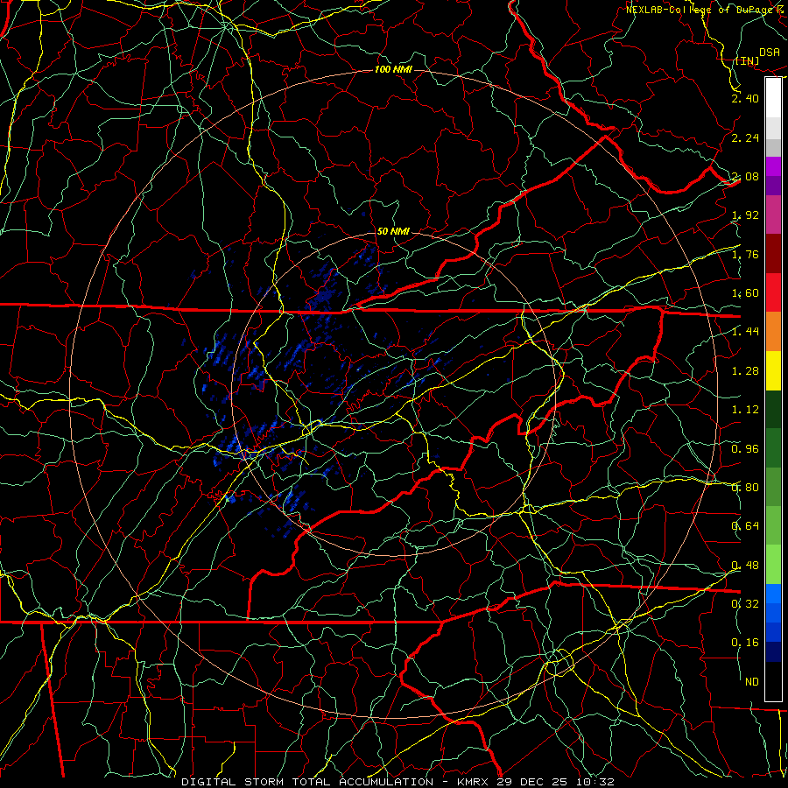Click the 29 DEC 25 date text
Image resolution: width=788 pixels, height=788 pixels.
click(x=532, y=782)
